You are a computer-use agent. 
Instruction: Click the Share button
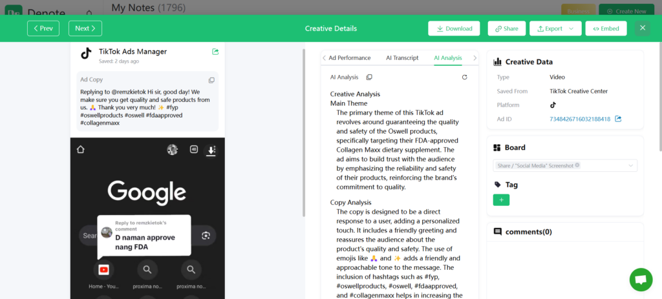tap(506, 28)
